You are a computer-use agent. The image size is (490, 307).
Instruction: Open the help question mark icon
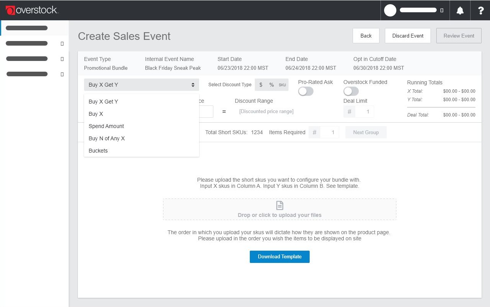[480, 11]
